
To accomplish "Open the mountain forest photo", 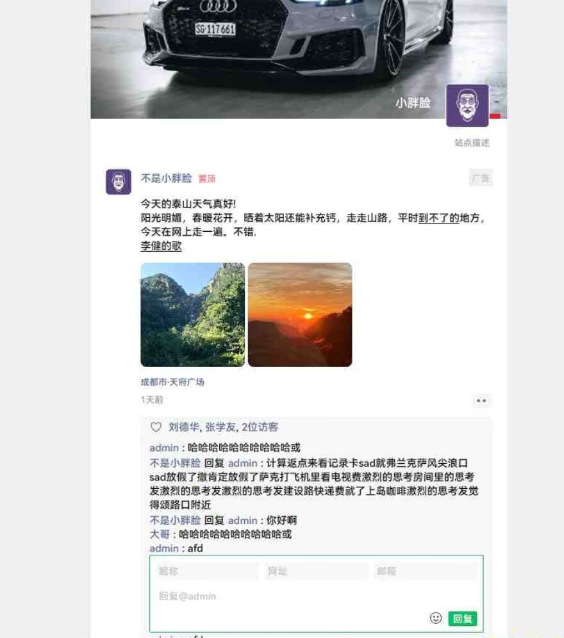I will tap(193, 315).
